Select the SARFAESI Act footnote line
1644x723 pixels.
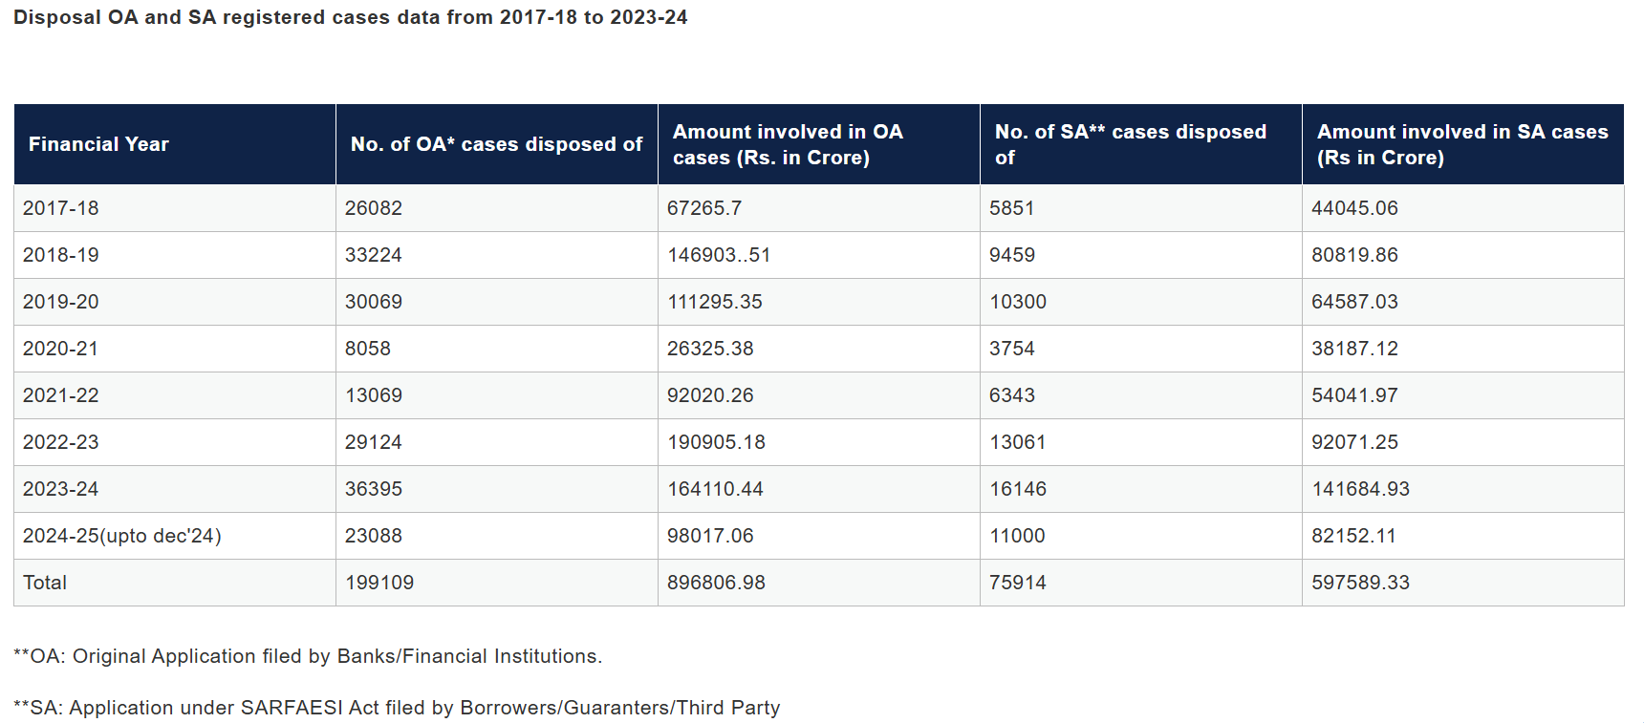[397, 708]
